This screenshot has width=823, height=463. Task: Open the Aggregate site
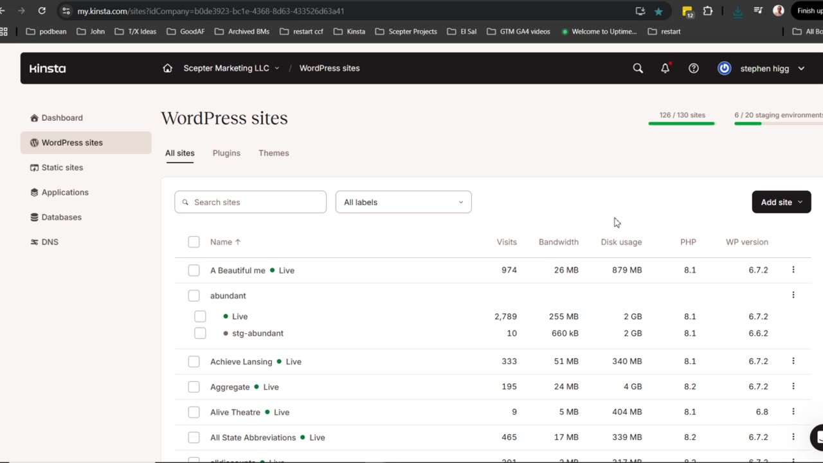tap(230, 386)
